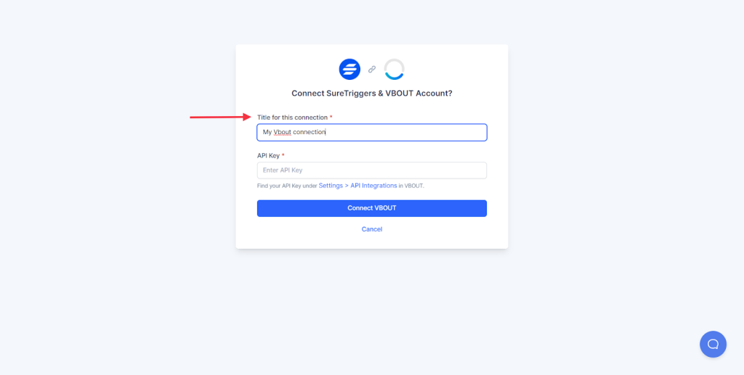The image size is (744, 375).
Task: Click the API Key label text
Action: [268, 156]
